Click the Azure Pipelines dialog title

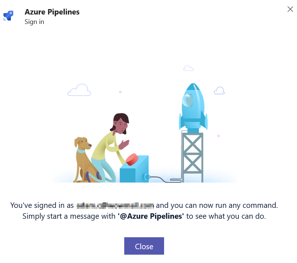(52, 12)
